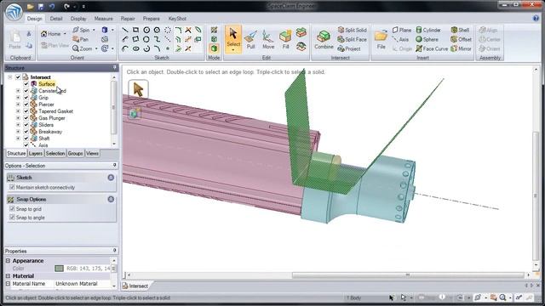Expand the Shaft tree node
545x306 pixels.
(18, 139)
